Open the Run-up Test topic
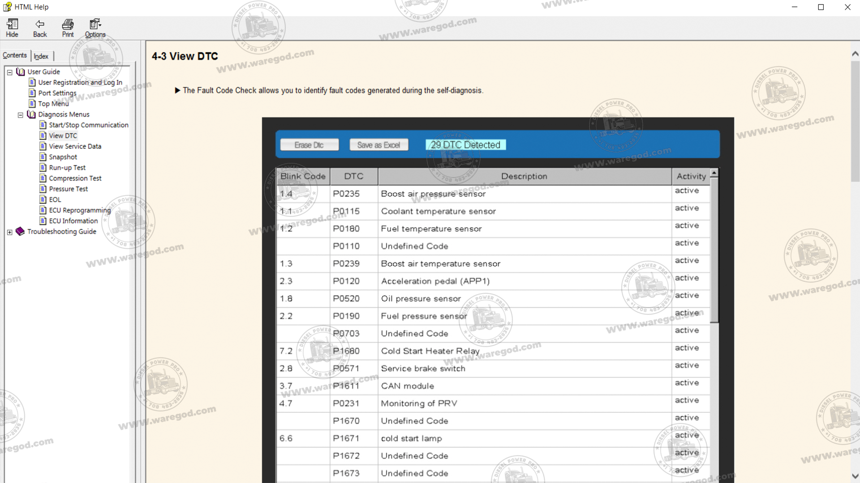Viewport: 860px width, 483px height. pos(67,168)
